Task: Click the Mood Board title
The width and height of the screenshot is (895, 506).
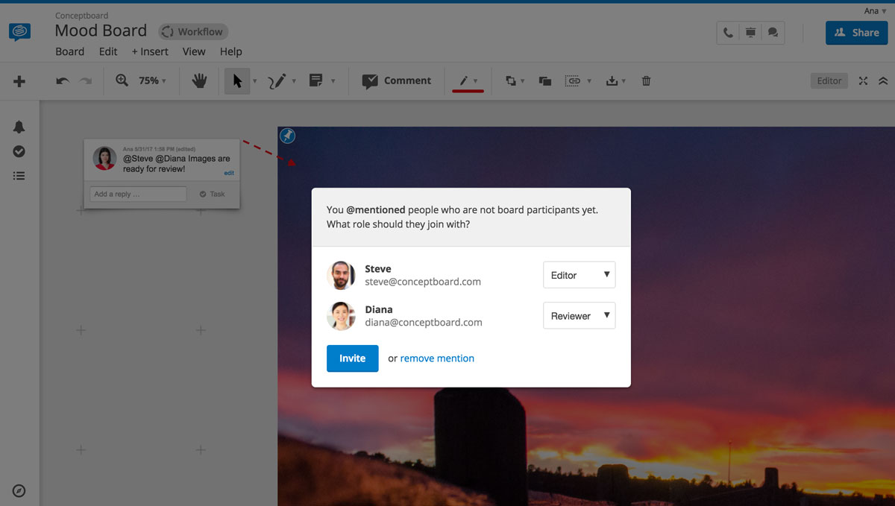Action: coord(101,31)
